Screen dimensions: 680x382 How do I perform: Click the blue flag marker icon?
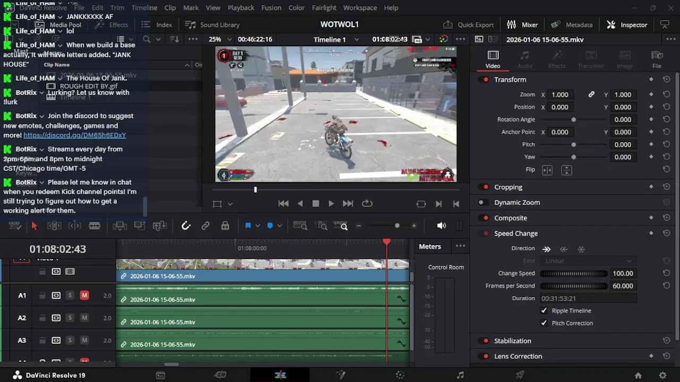248,226
